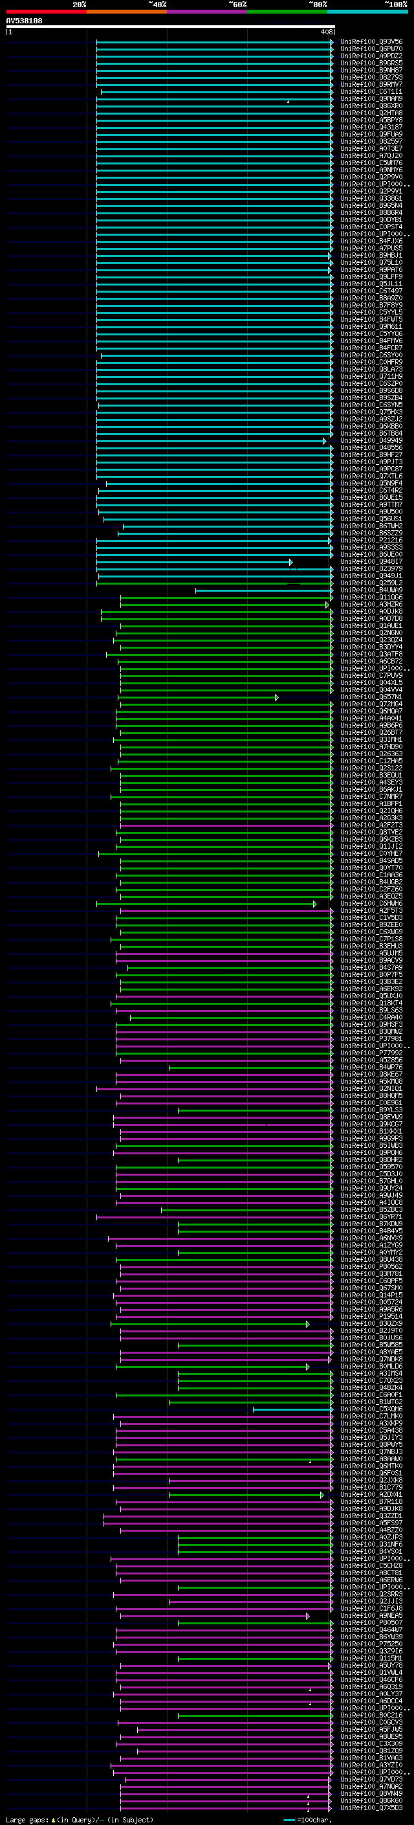The width and height of the screenshot is (414, 1825).
Task: Select UniRef100_B4UWA9 label
Action: pyautogui.click(x=371, y=590)
